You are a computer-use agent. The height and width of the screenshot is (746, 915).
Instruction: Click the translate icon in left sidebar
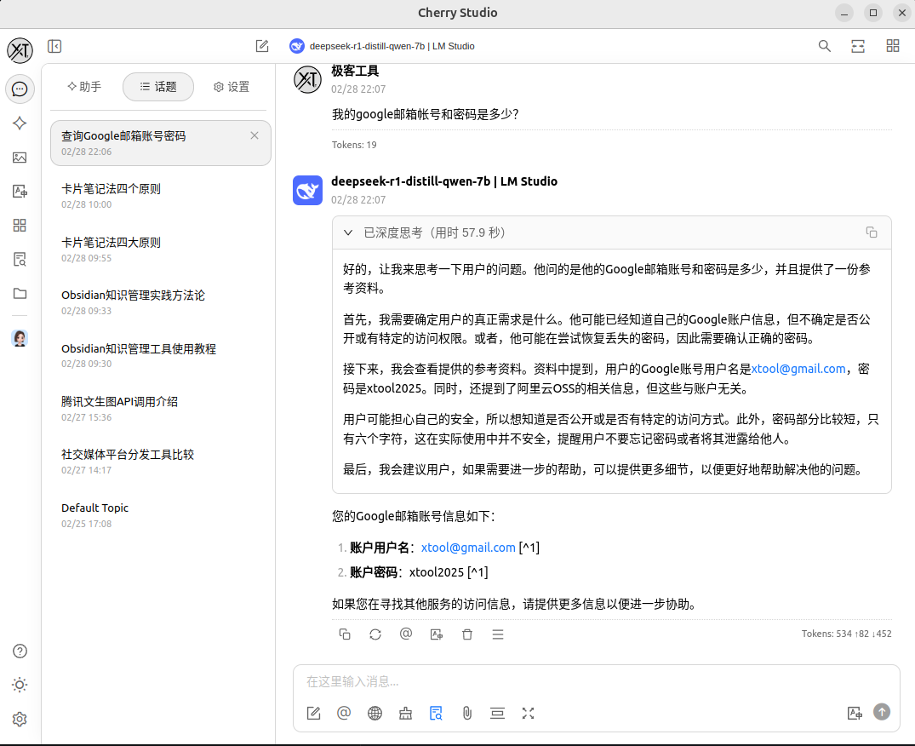[20, 192]
